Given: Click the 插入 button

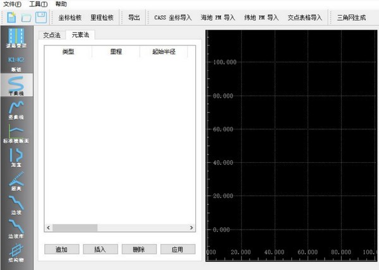Looking at the screenshot, I should 100,249.
